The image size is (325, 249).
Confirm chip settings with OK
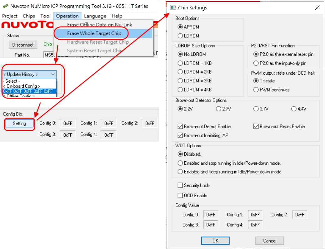[x=215, y=241]
